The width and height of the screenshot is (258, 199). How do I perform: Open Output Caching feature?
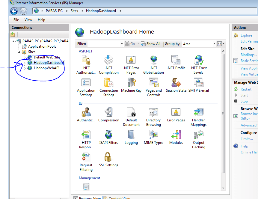pyautogui.click(x=198, y=139)
